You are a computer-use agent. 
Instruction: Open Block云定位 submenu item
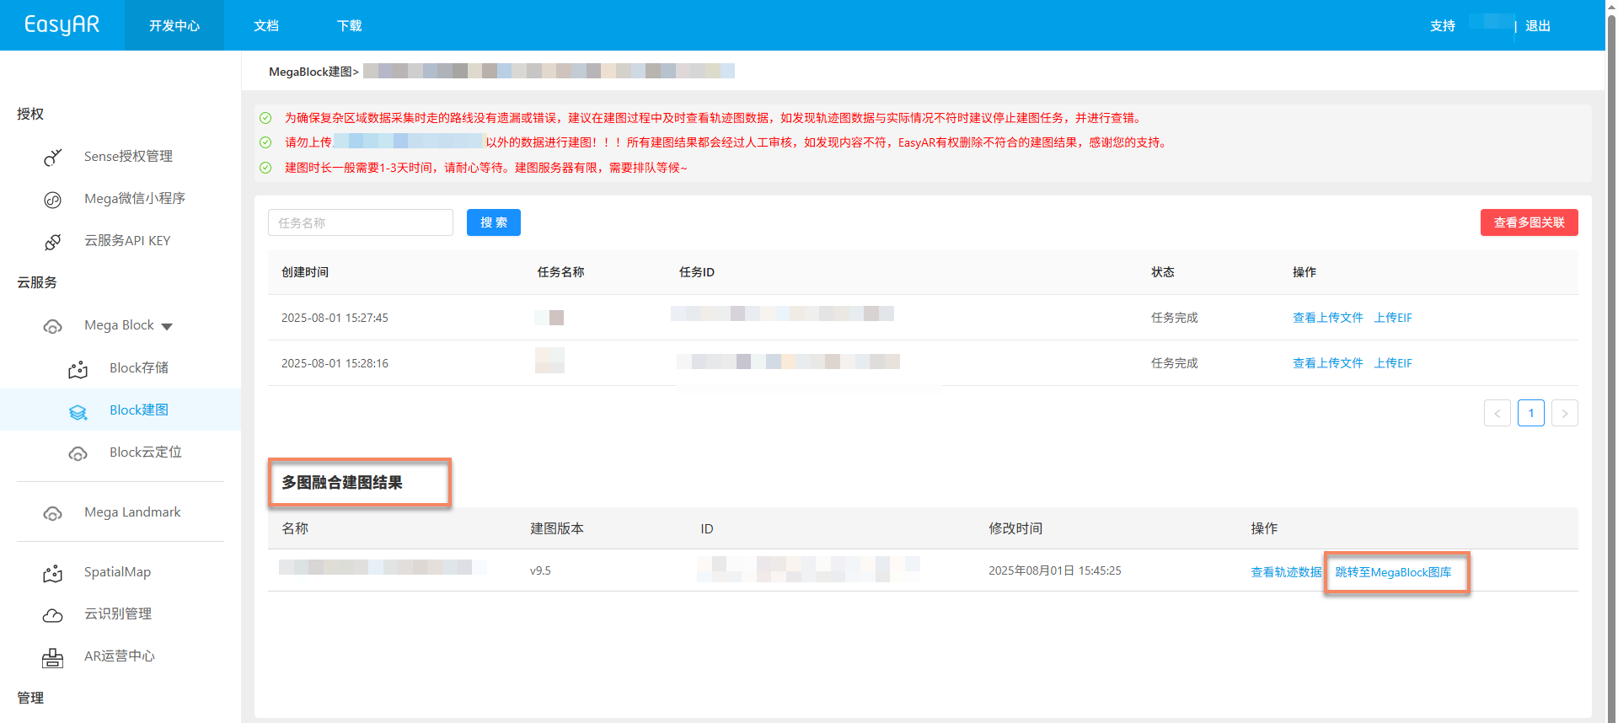146,453
